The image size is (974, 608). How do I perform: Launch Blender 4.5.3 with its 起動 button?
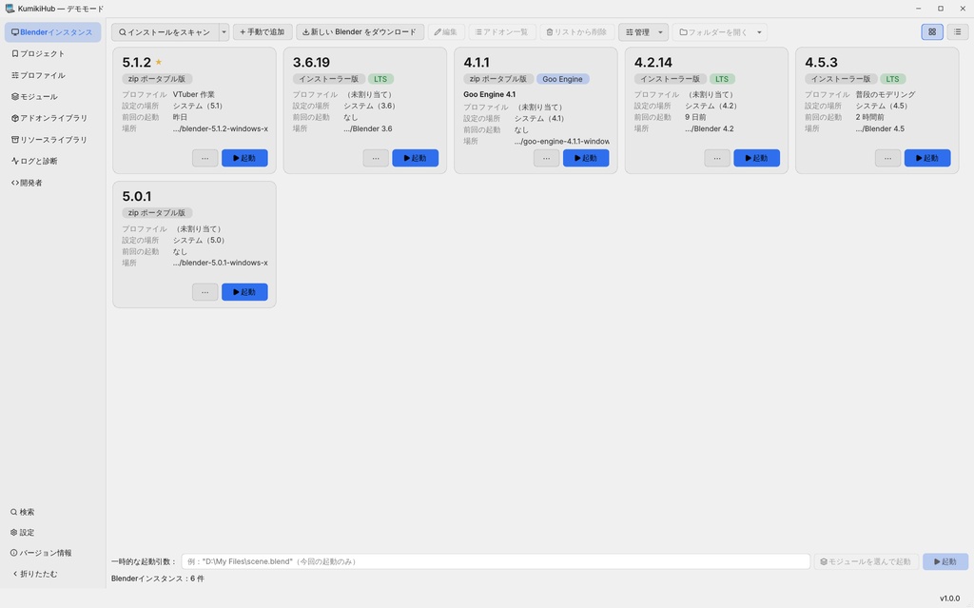pos(927,158)
